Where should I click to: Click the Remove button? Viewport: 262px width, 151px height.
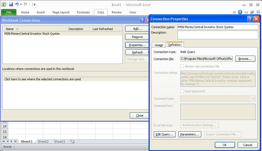pyautogui.click(x=137, y=37)
